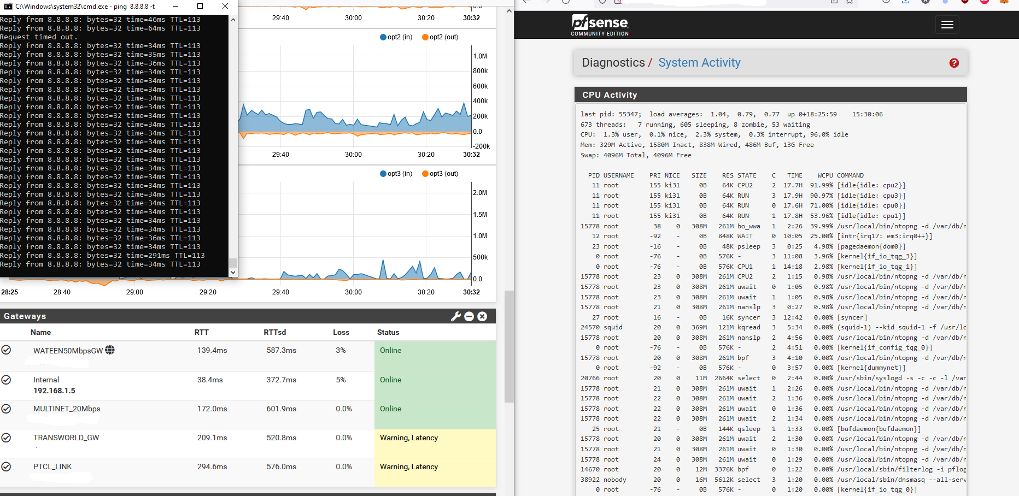The width and height of the screenshot is (1019, 496).
Task: Select the WATEEN50MbpsGW gateway name
Action: pyautogui.click(x=68, y=351)
